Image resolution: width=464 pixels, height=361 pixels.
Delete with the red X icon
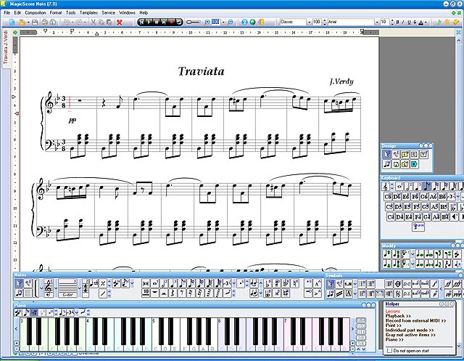[x=120, y=23]
